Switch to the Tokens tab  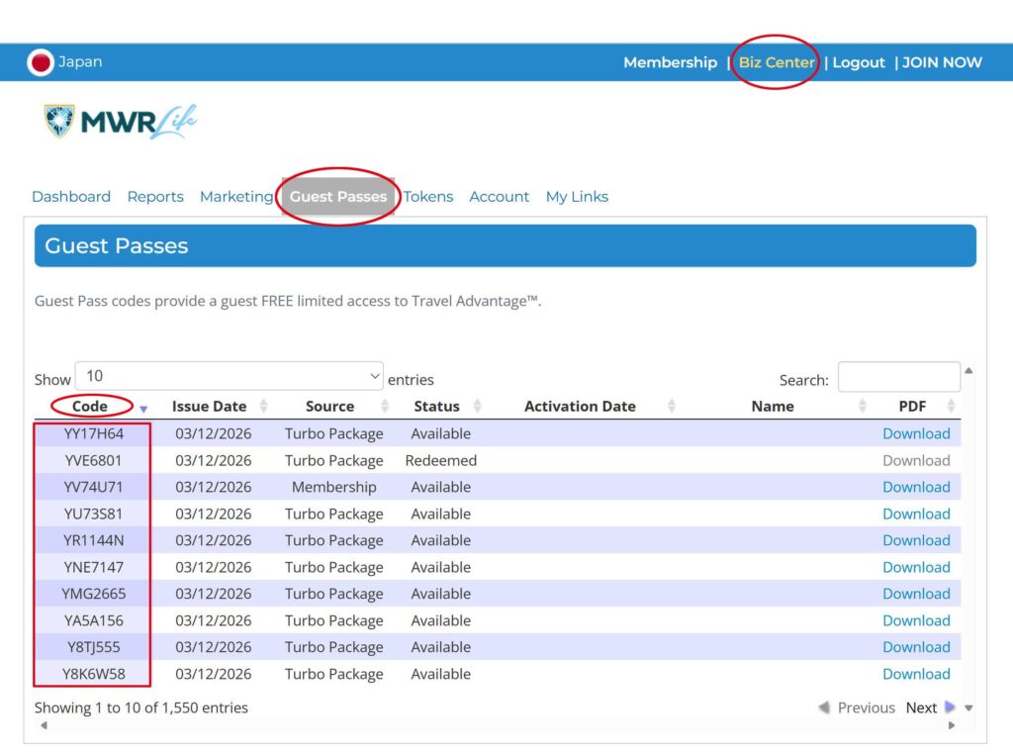tap(428, 197)
